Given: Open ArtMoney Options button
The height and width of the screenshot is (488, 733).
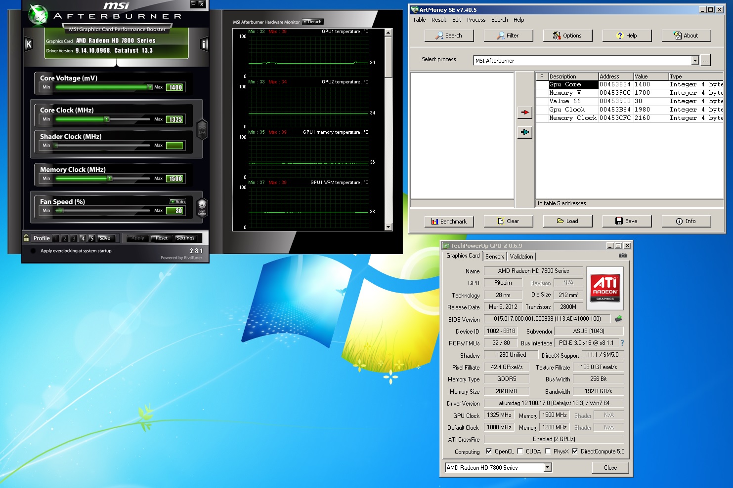Looking at the screenshot, I should click(567, 36).
